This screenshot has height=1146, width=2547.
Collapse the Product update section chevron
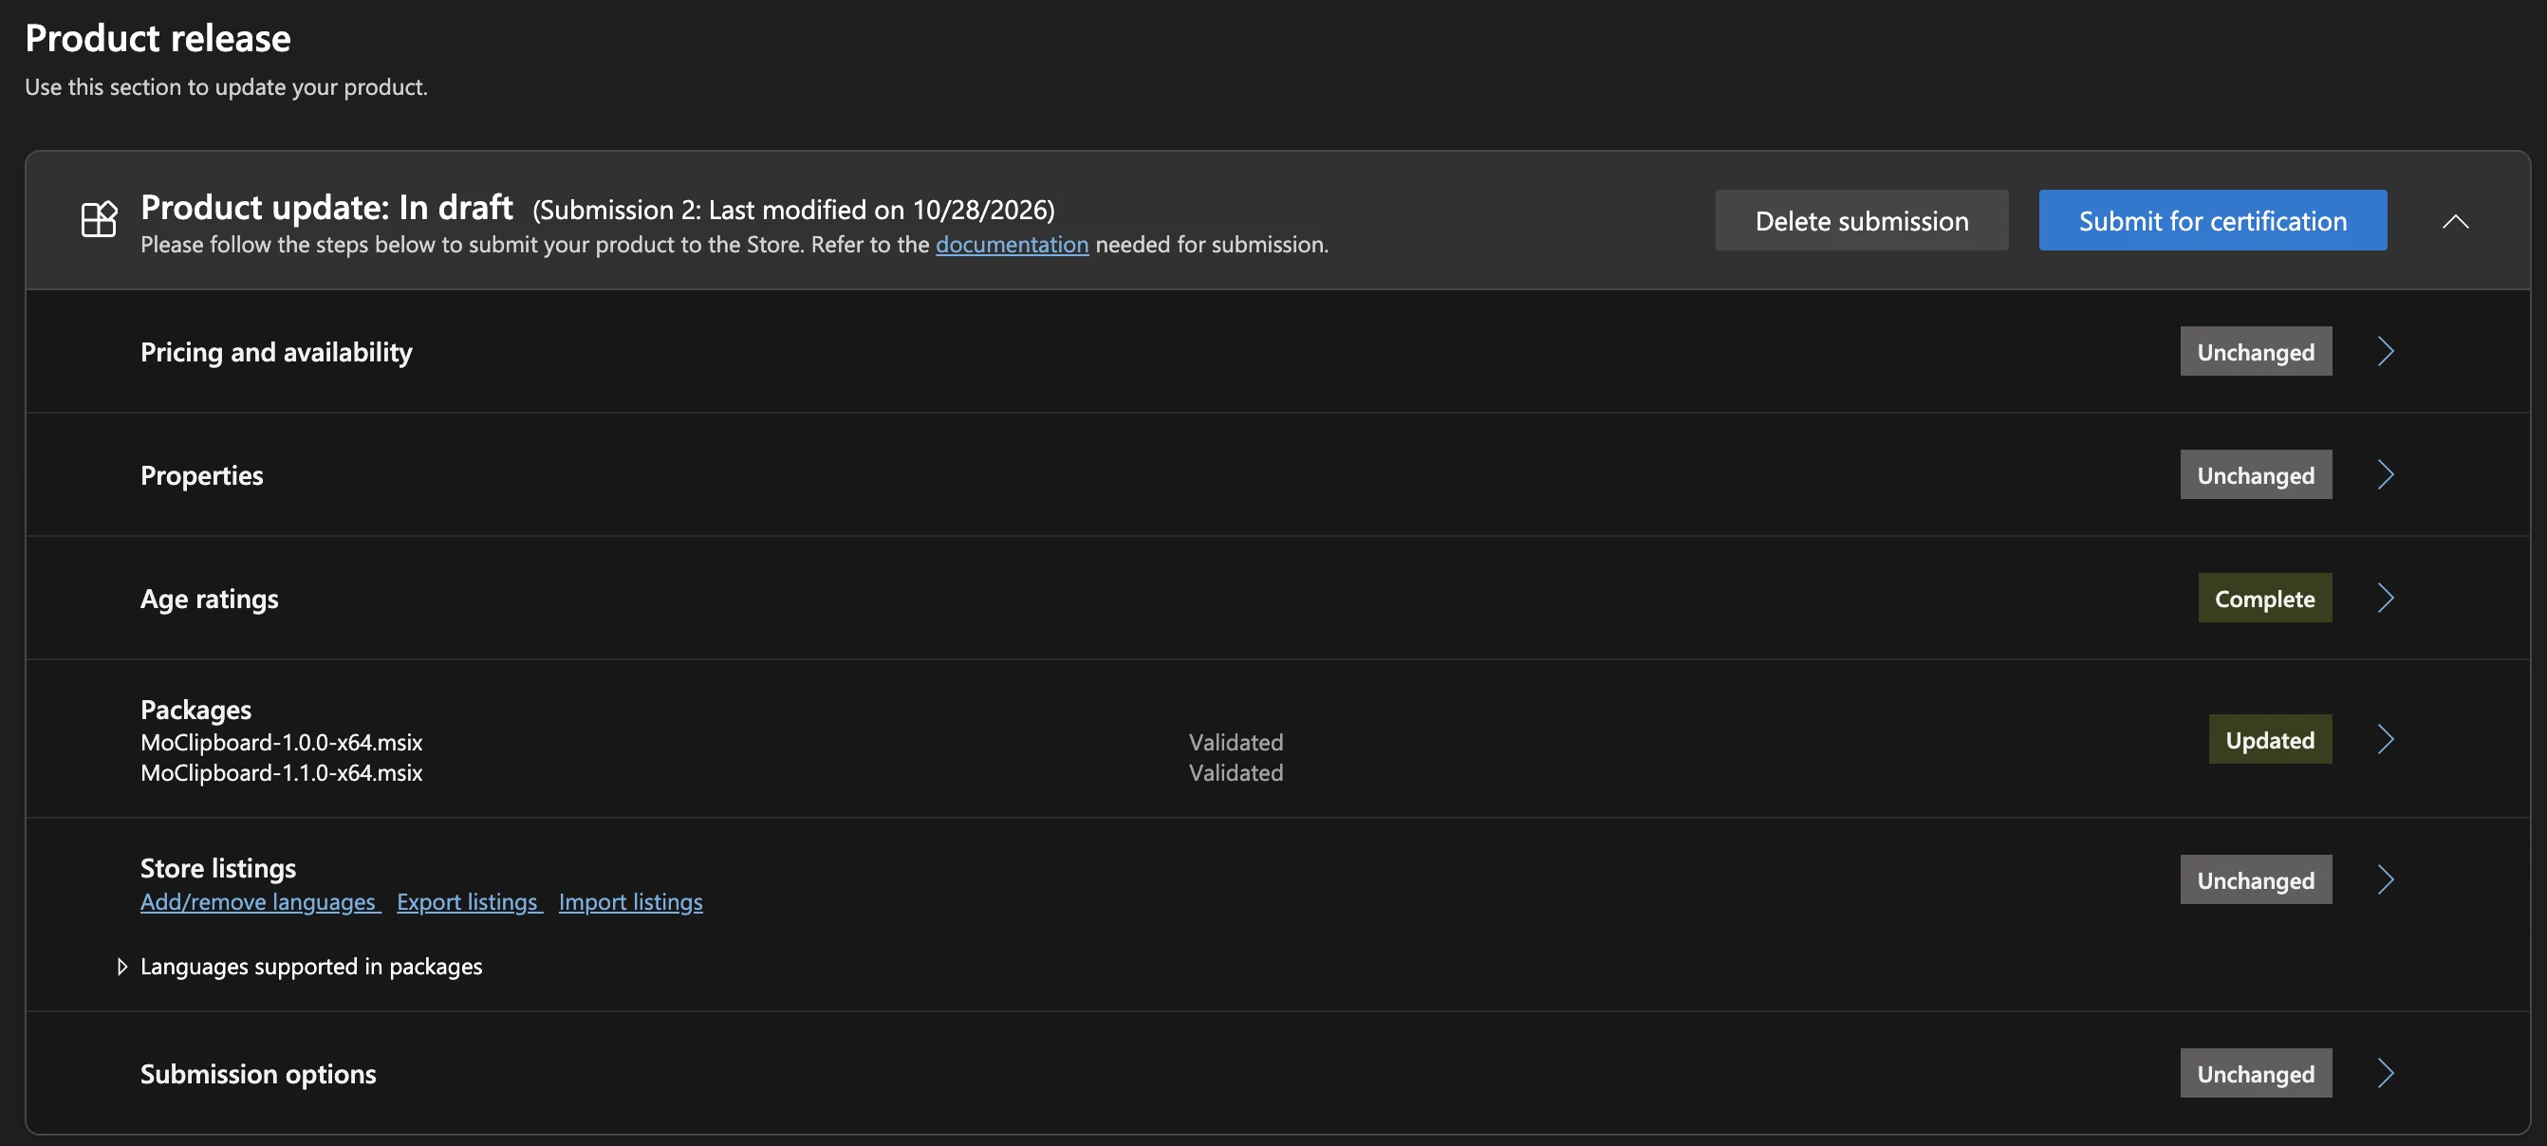pos(2455,221)
